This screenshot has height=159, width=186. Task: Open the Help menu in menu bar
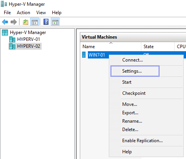coord(57,13)
